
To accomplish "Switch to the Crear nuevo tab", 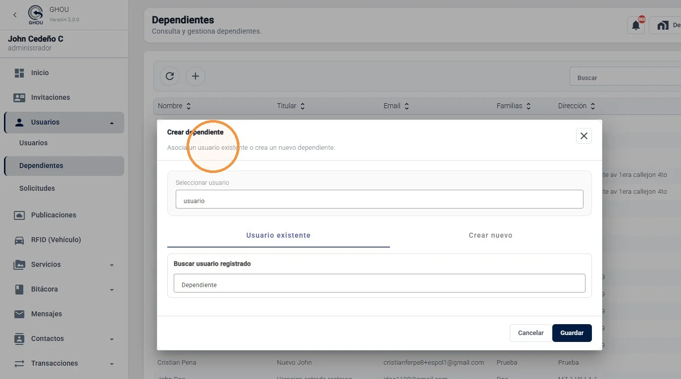I will pyautogui.click(x=490, y=235).
